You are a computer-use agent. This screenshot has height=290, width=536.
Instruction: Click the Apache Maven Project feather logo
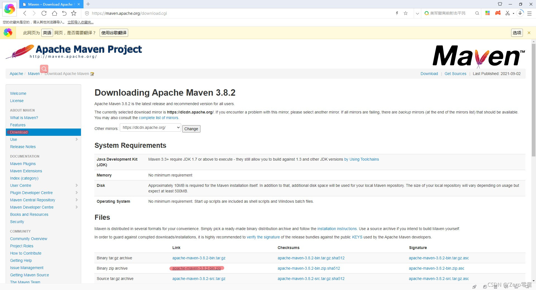coord(74,52)
